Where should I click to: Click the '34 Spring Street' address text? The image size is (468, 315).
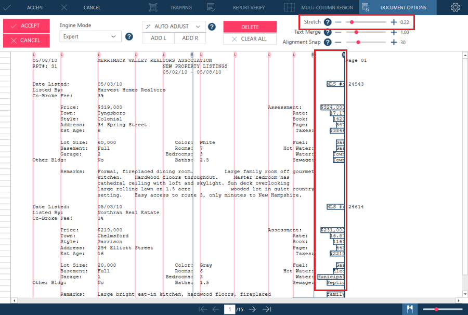coord(122,125)
